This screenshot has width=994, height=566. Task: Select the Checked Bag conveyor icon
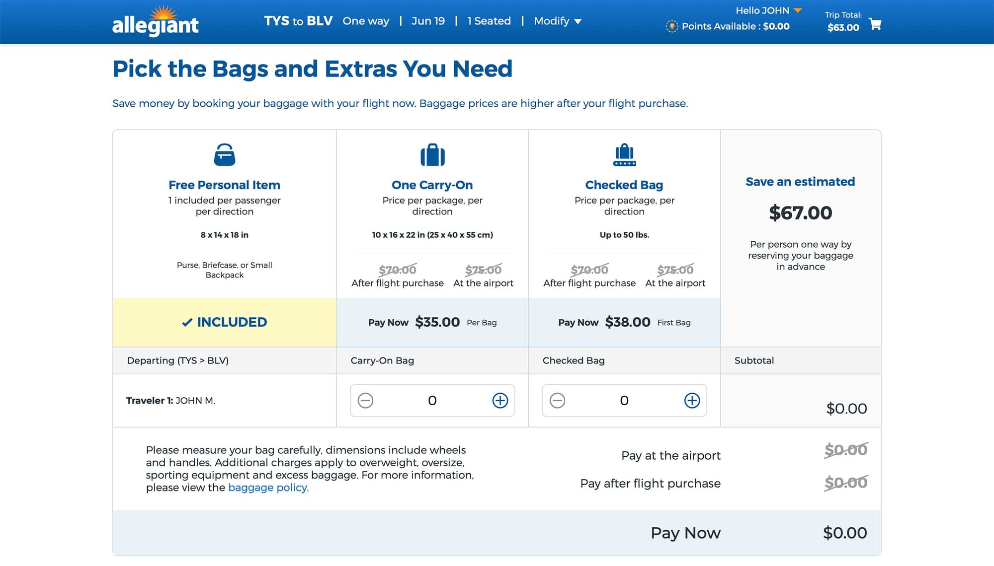(624, 154)
